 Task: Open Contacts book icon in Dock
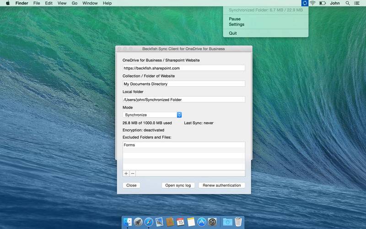point(170,222)
